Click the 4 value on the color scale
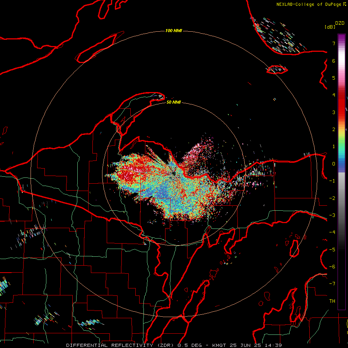The height and width of the screenshot is (348, 348). [334, 95]
